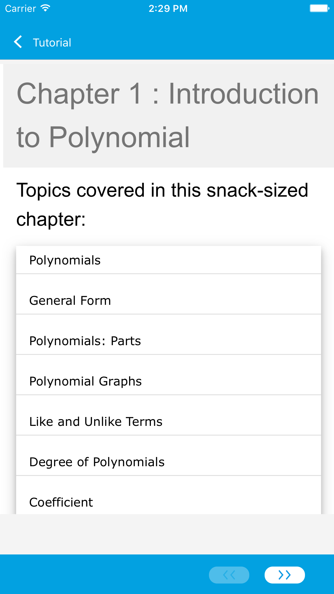Tap the blue bottom toolbar background
Viewport: 334px width, 594px height.
pos(102,574)
